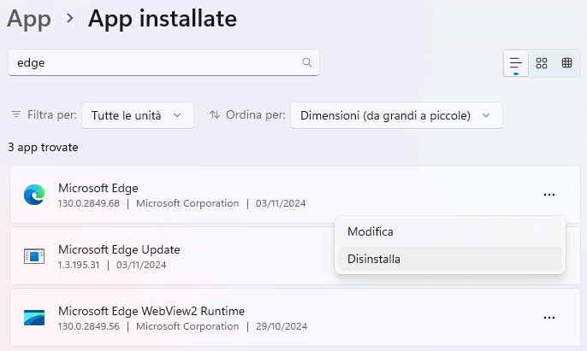Click the App installate breadcrumb title
The height and width of the screenshot is (351, 587).
coord(163,17)
